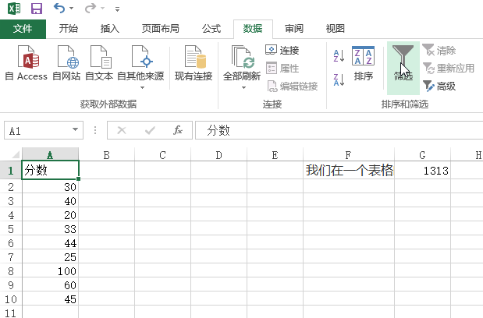Screen dimensions: 483x318
Task: Select column F header
Action: click(348, 154)
